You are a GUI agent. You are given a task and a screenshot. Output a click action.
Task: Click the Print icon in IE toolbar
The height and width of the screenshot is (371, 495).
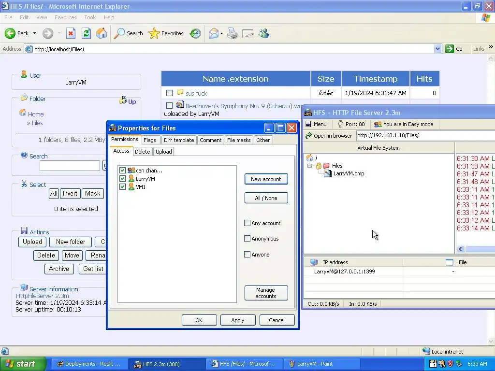click(x=233, y=33)
